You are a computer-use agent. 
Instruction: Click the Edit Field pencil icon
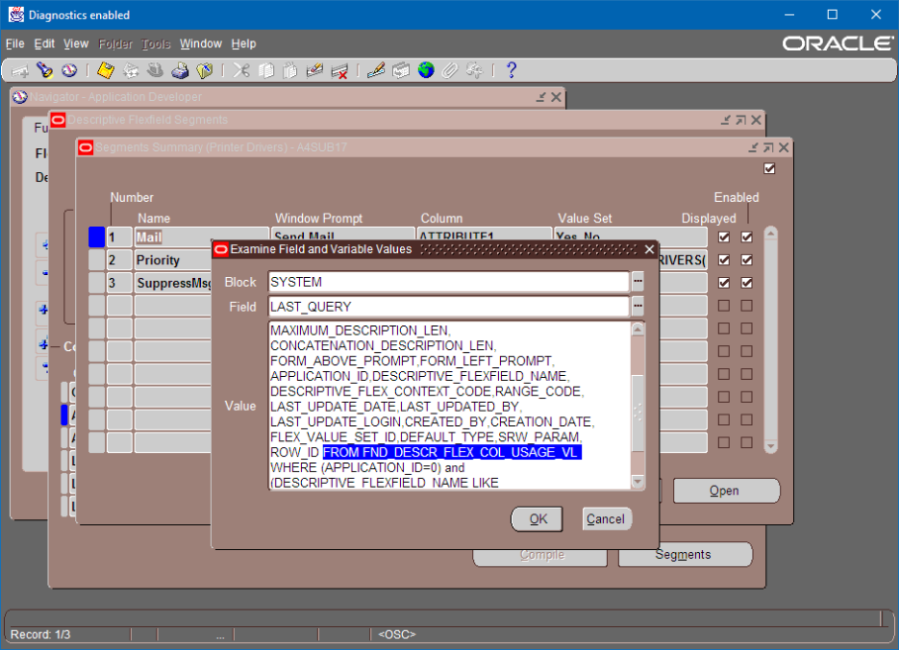coord(375,70)
